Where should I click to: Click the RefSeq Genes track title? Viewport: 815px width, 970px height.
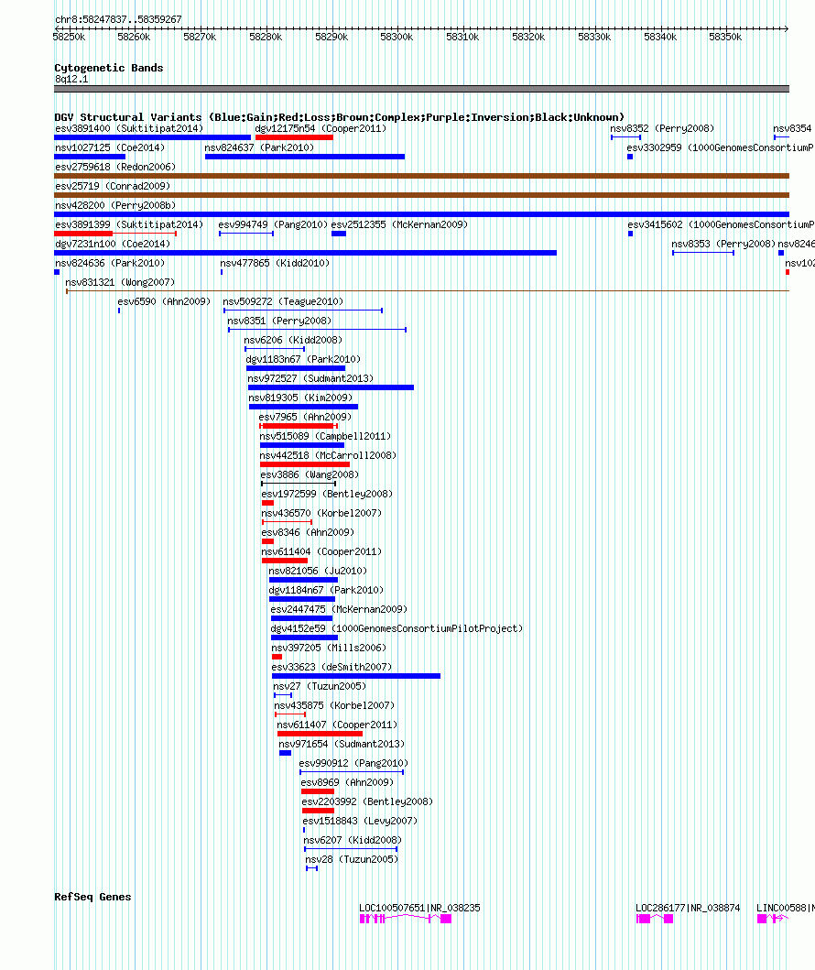92,897
